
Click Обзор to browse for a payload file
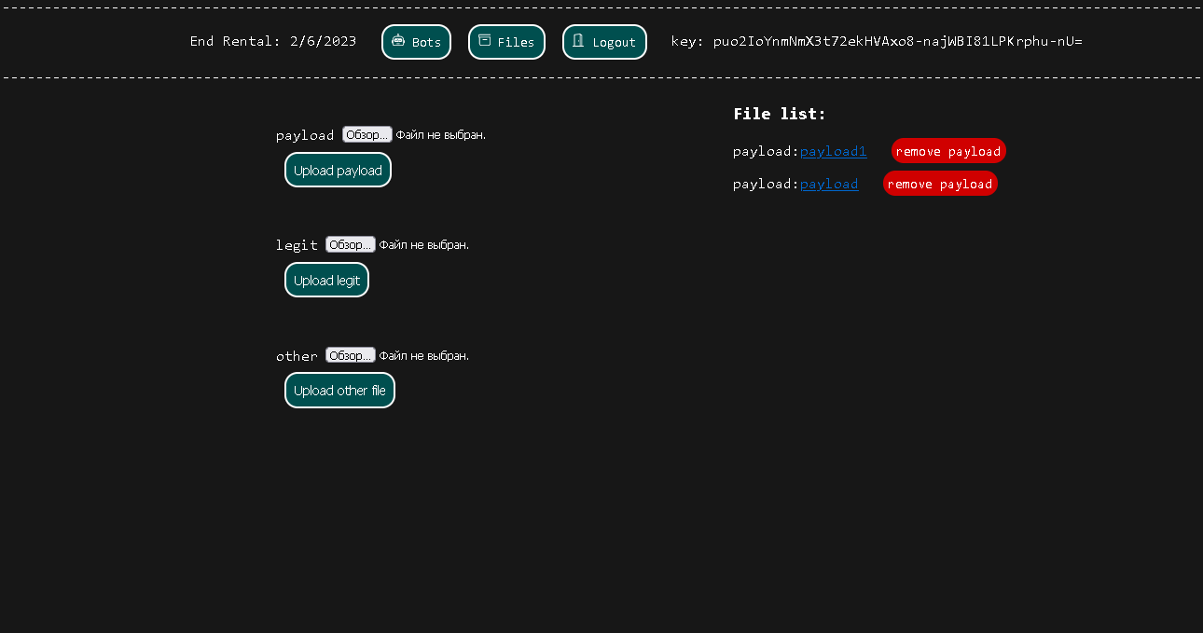coord(366,133)
